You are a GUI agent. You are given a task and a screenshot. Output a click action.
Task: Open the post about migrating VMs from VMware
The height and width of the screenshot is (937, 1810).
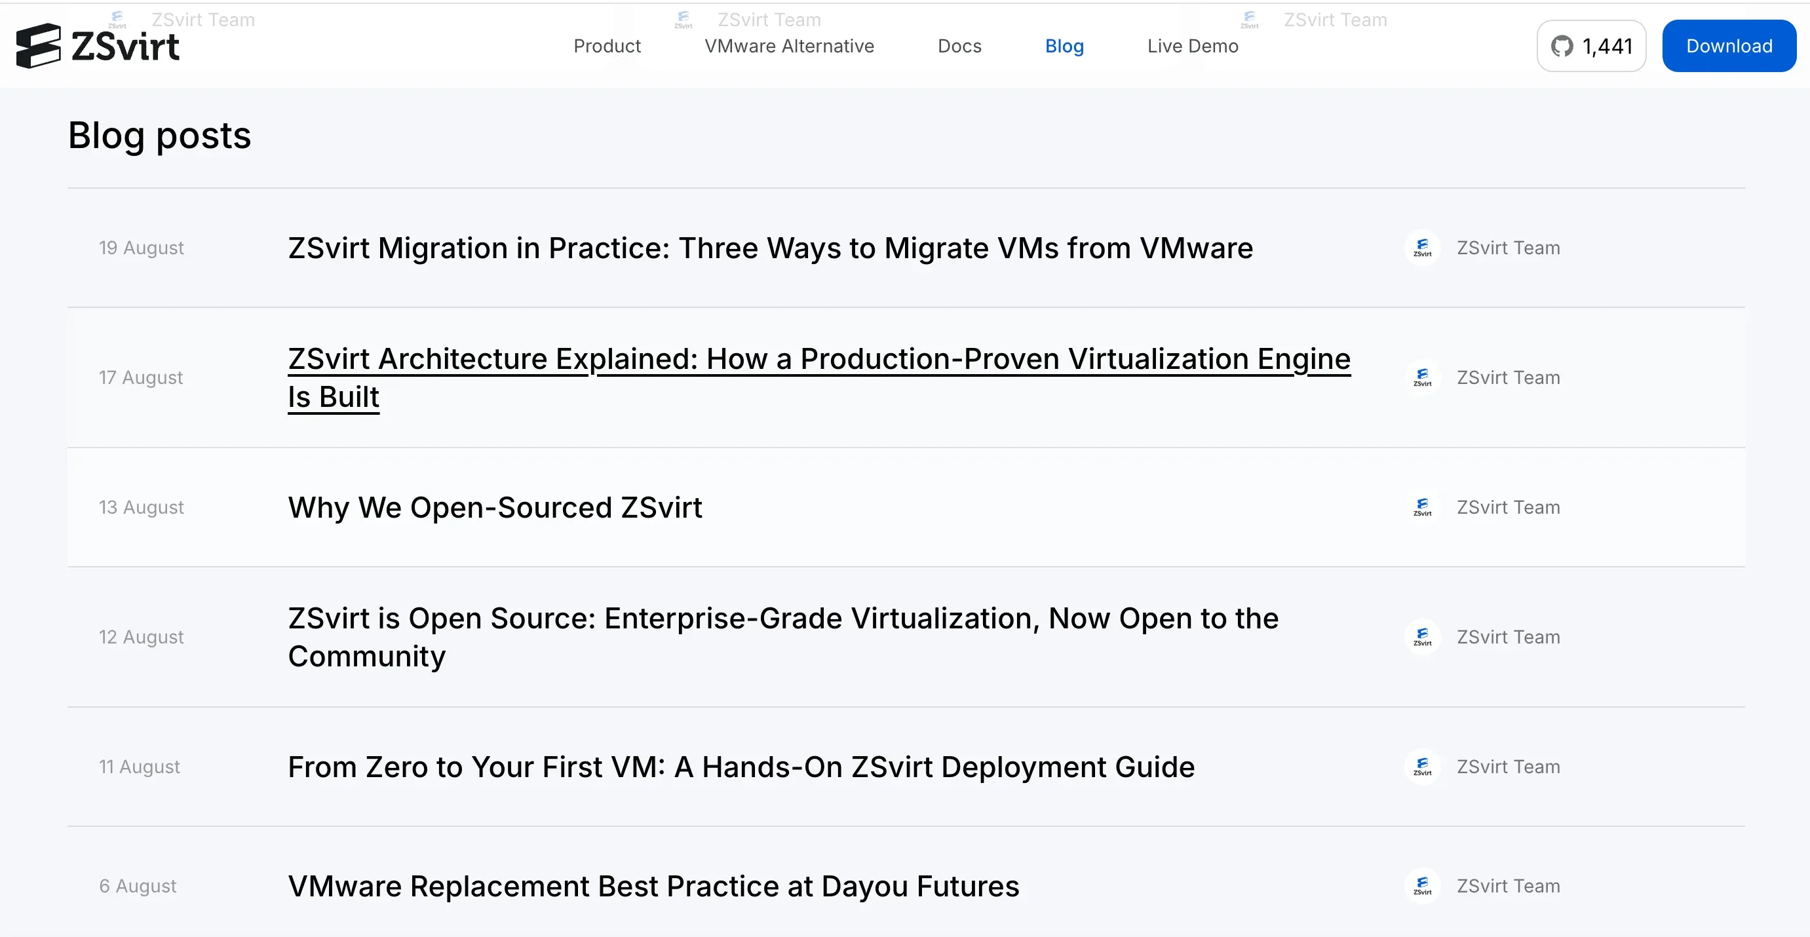tap(770, 248)
